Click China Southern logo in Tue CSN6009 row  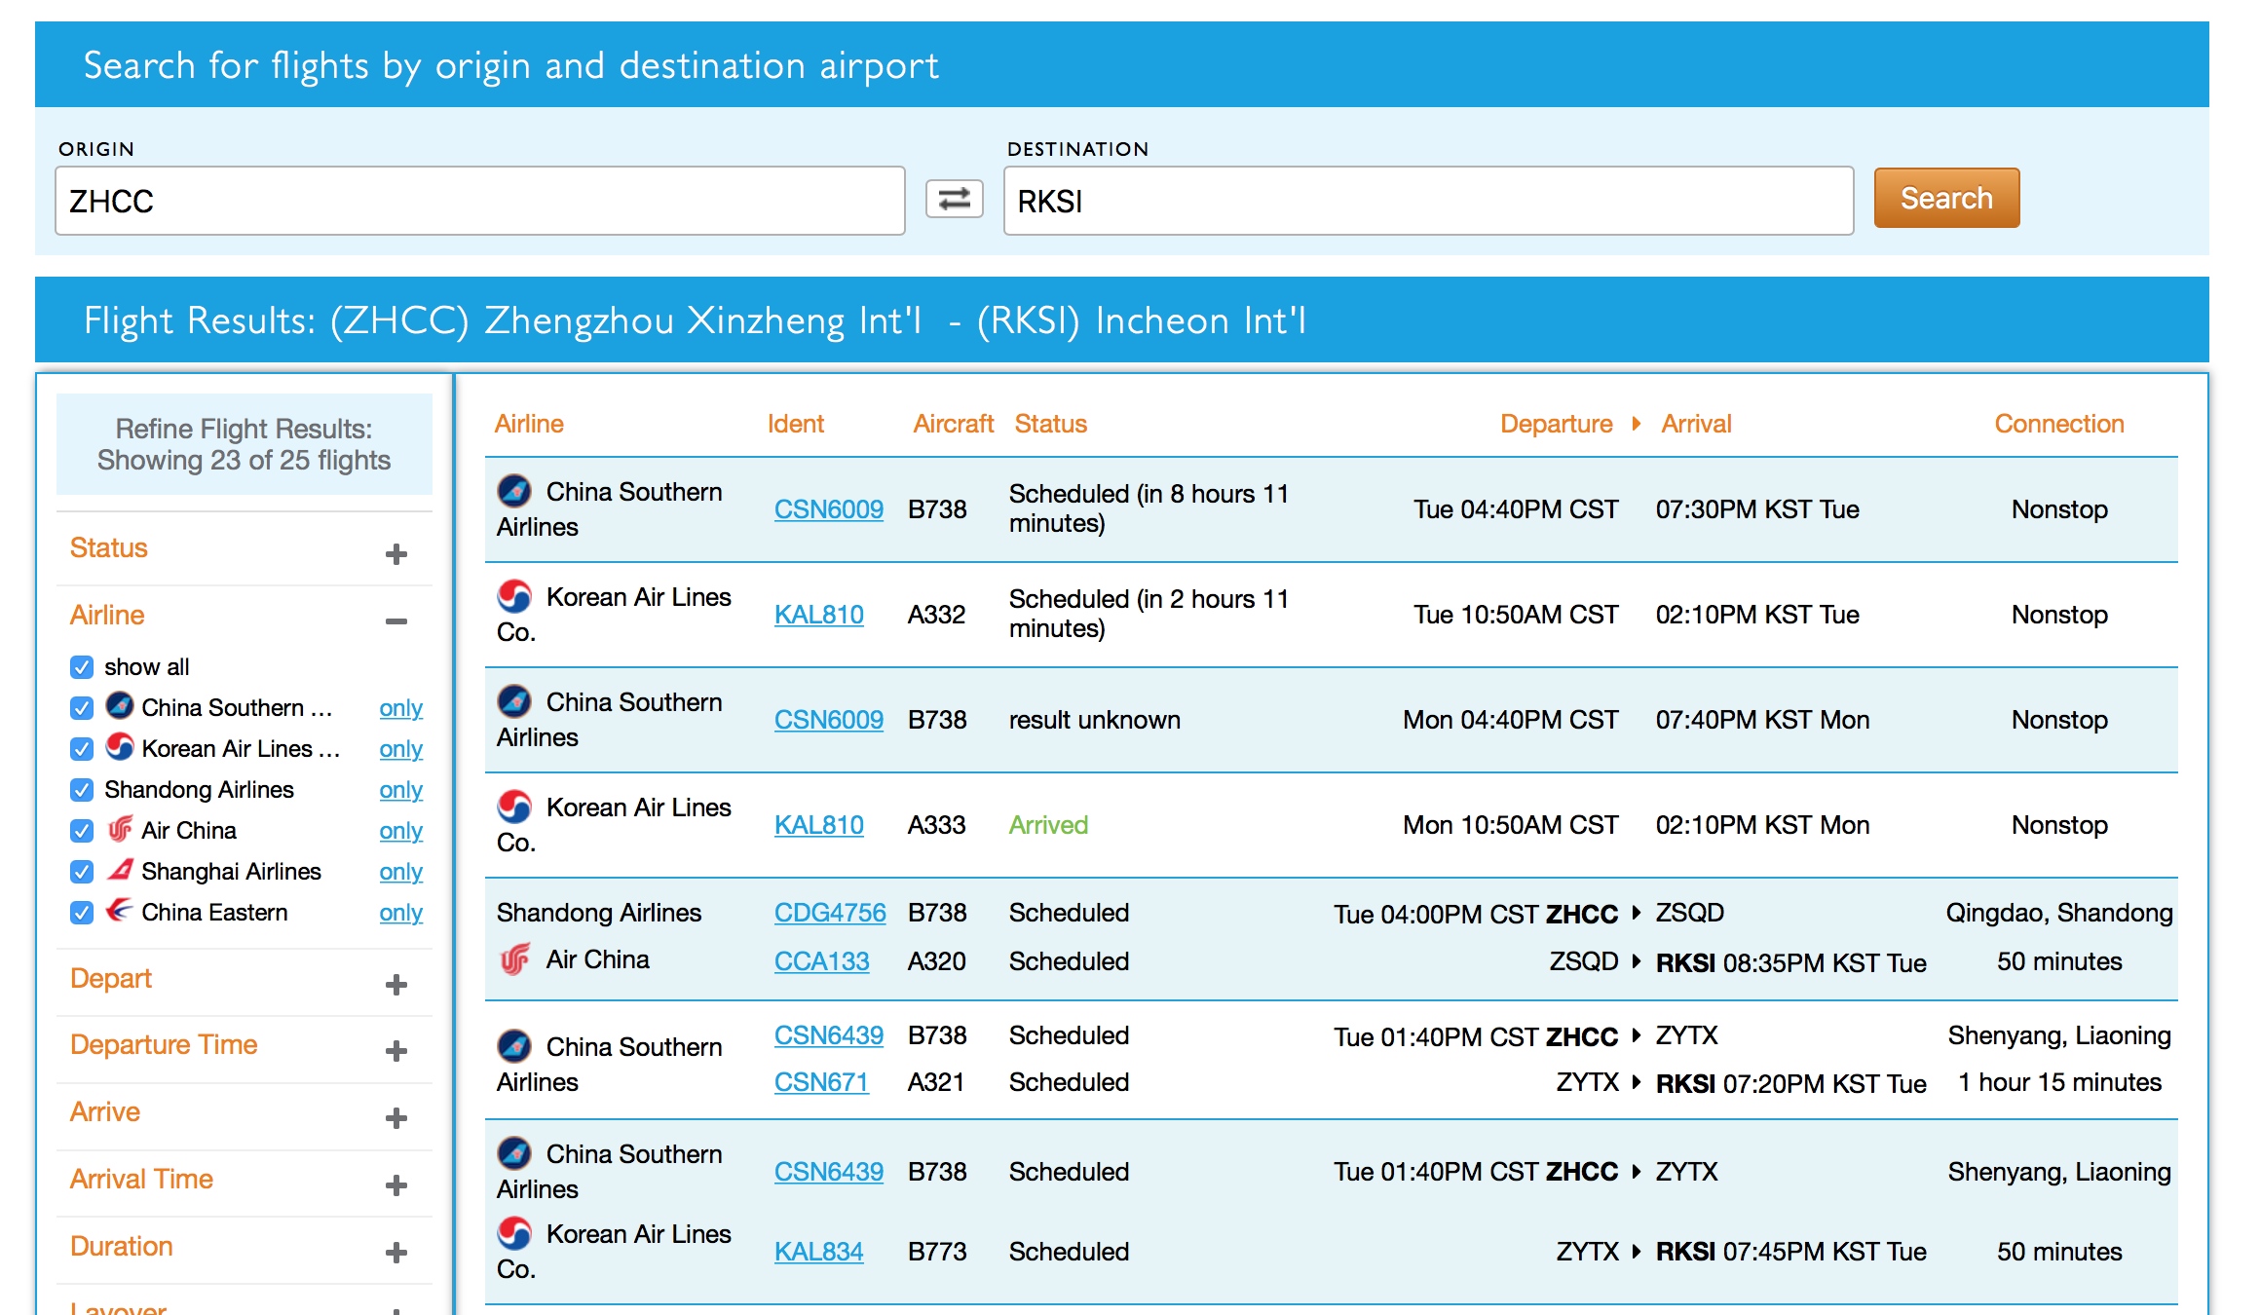[514, 490]
